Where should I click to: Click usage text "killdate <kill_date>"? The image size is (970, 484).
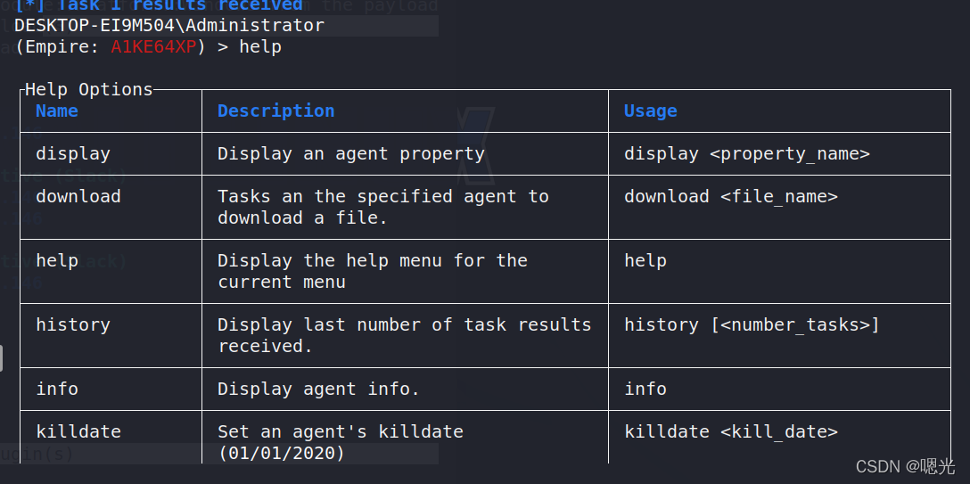pyautogui.click(x=731, y=432)
